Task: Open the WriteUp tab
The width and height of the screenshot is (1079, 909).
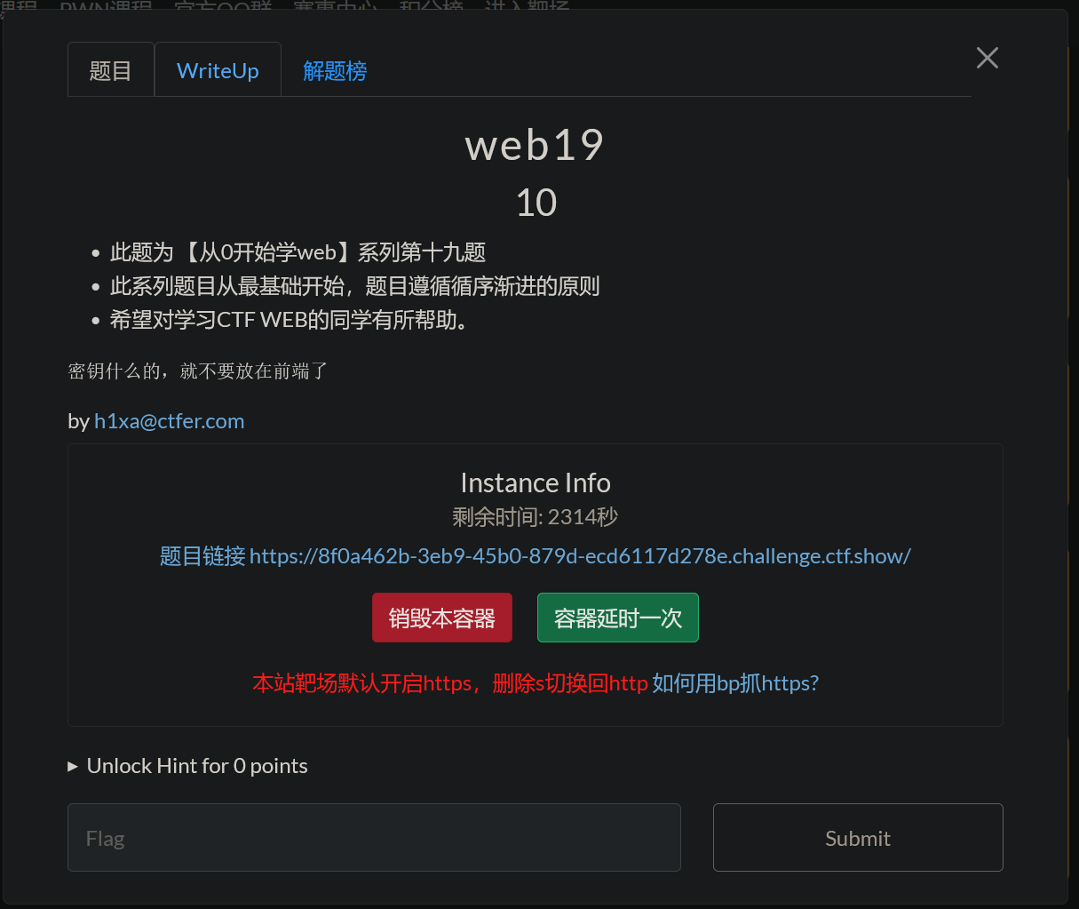Action: pos(218,70)
